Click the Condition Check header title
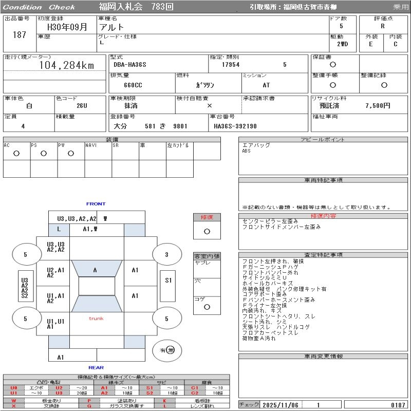This screenshot has height=411, width=411. pos(39,7)
